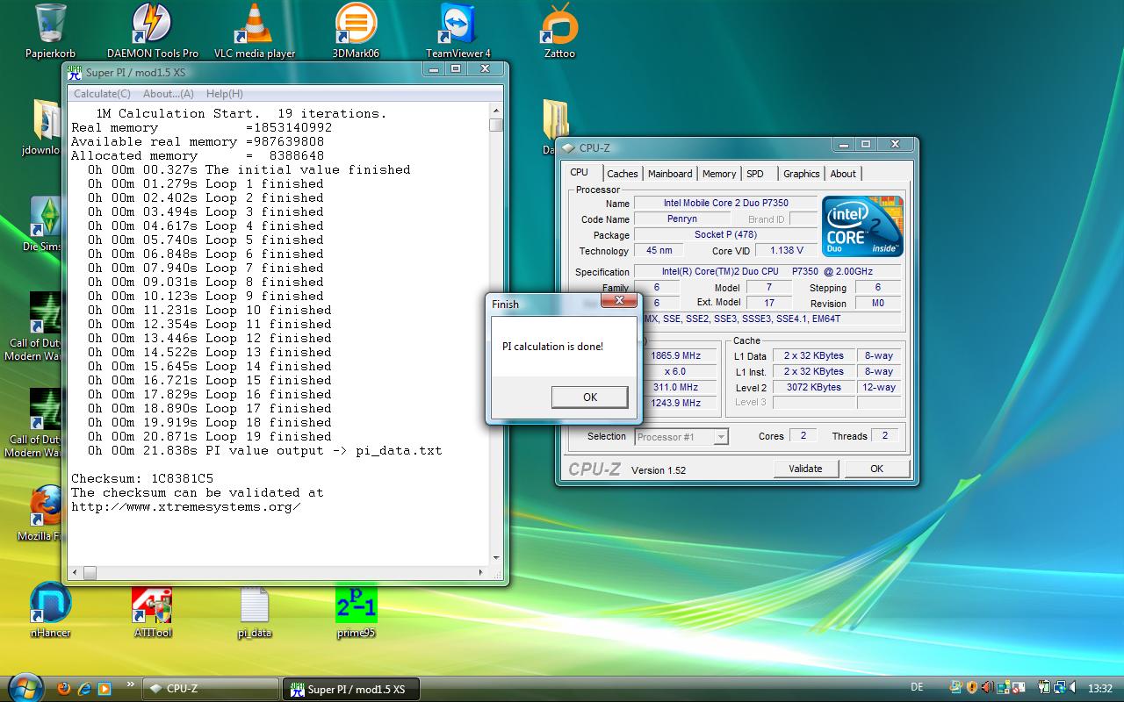Click the OK button in CPU-Z
Image resolution: width=1124 pixels, height=702 pixels.
[x=876, y=469]
